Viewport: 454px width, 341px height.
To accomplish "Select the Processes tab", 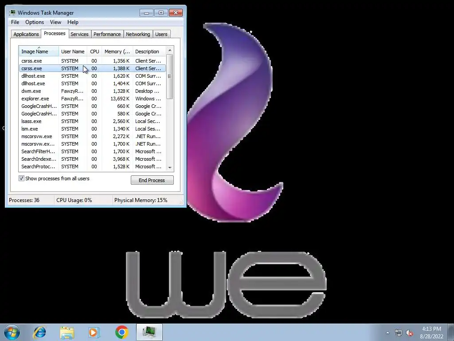I will pos(55,33).
